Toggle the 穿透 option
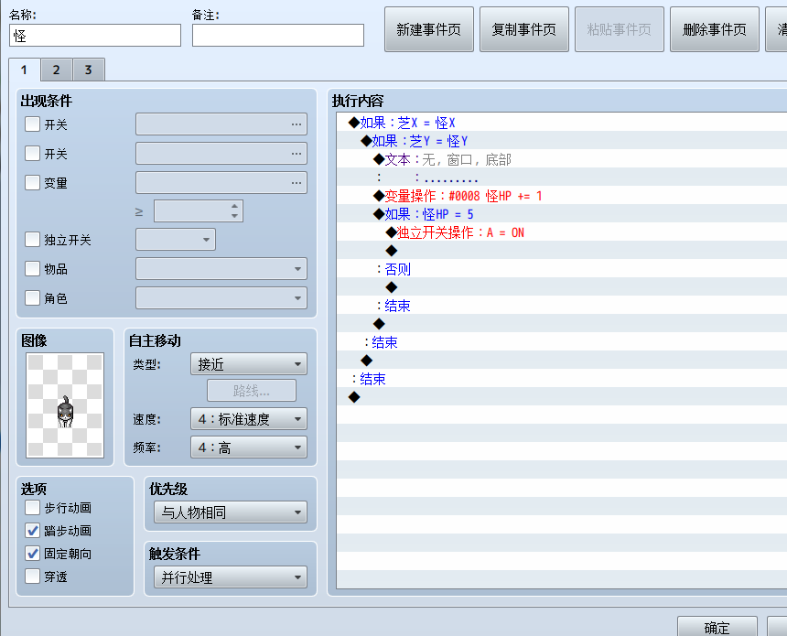The width and height of the screenshot is (787, 636). (33, 577)
